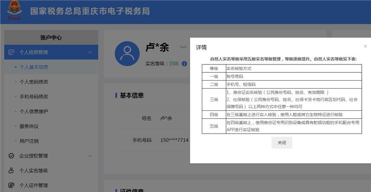Select 个人密码修改 menu item

tap(33, 82)
